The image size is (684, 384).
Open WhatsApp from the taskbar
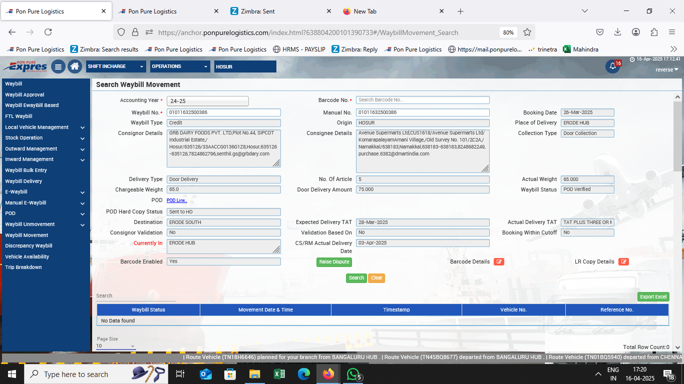(x=353, y=374)
